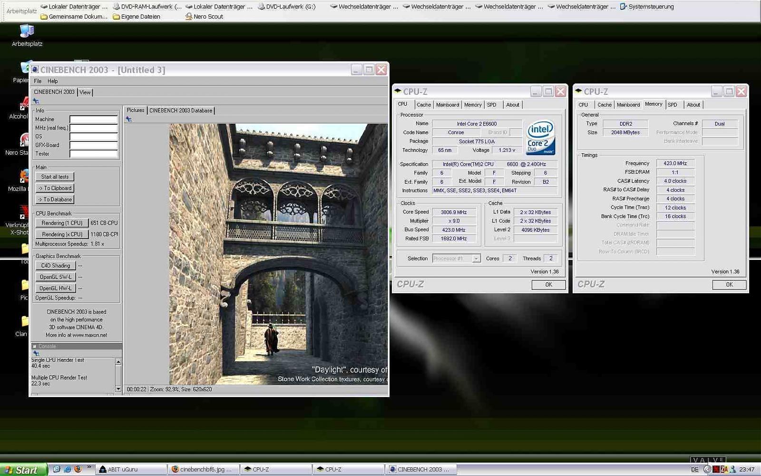Open the DVD-RAM-Laufwerk toolbar shortcut
The width and height of the screenshot is (761, 476).
click(x=147, y=7)
